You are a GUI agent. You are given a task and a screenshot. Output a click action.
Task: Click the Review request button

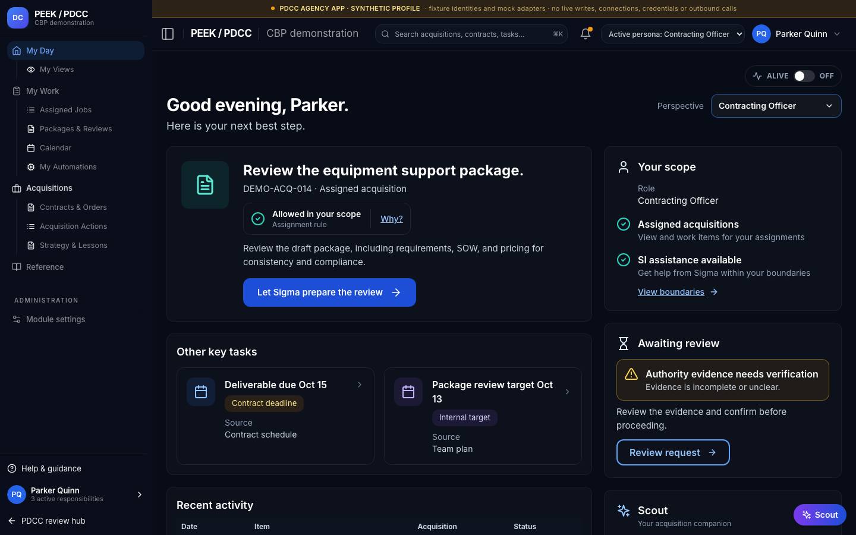coord(673,452)
